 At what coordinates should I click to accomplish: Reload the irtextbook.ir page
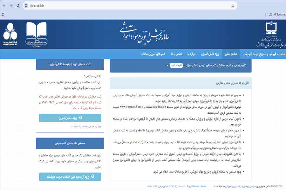pyautogui.click(x=18, y=5)
